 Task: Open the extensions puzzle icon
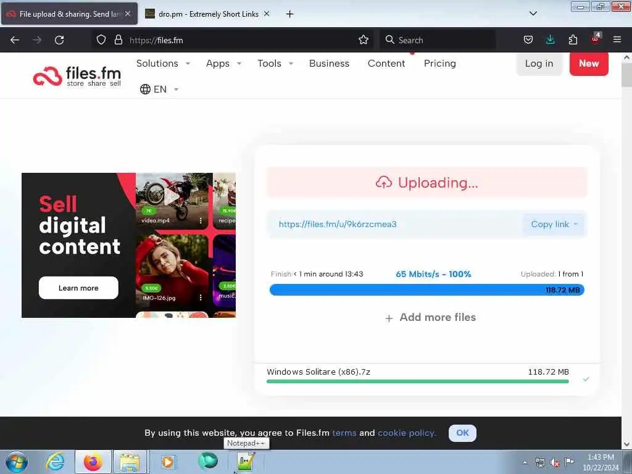(x=573, y=40)
